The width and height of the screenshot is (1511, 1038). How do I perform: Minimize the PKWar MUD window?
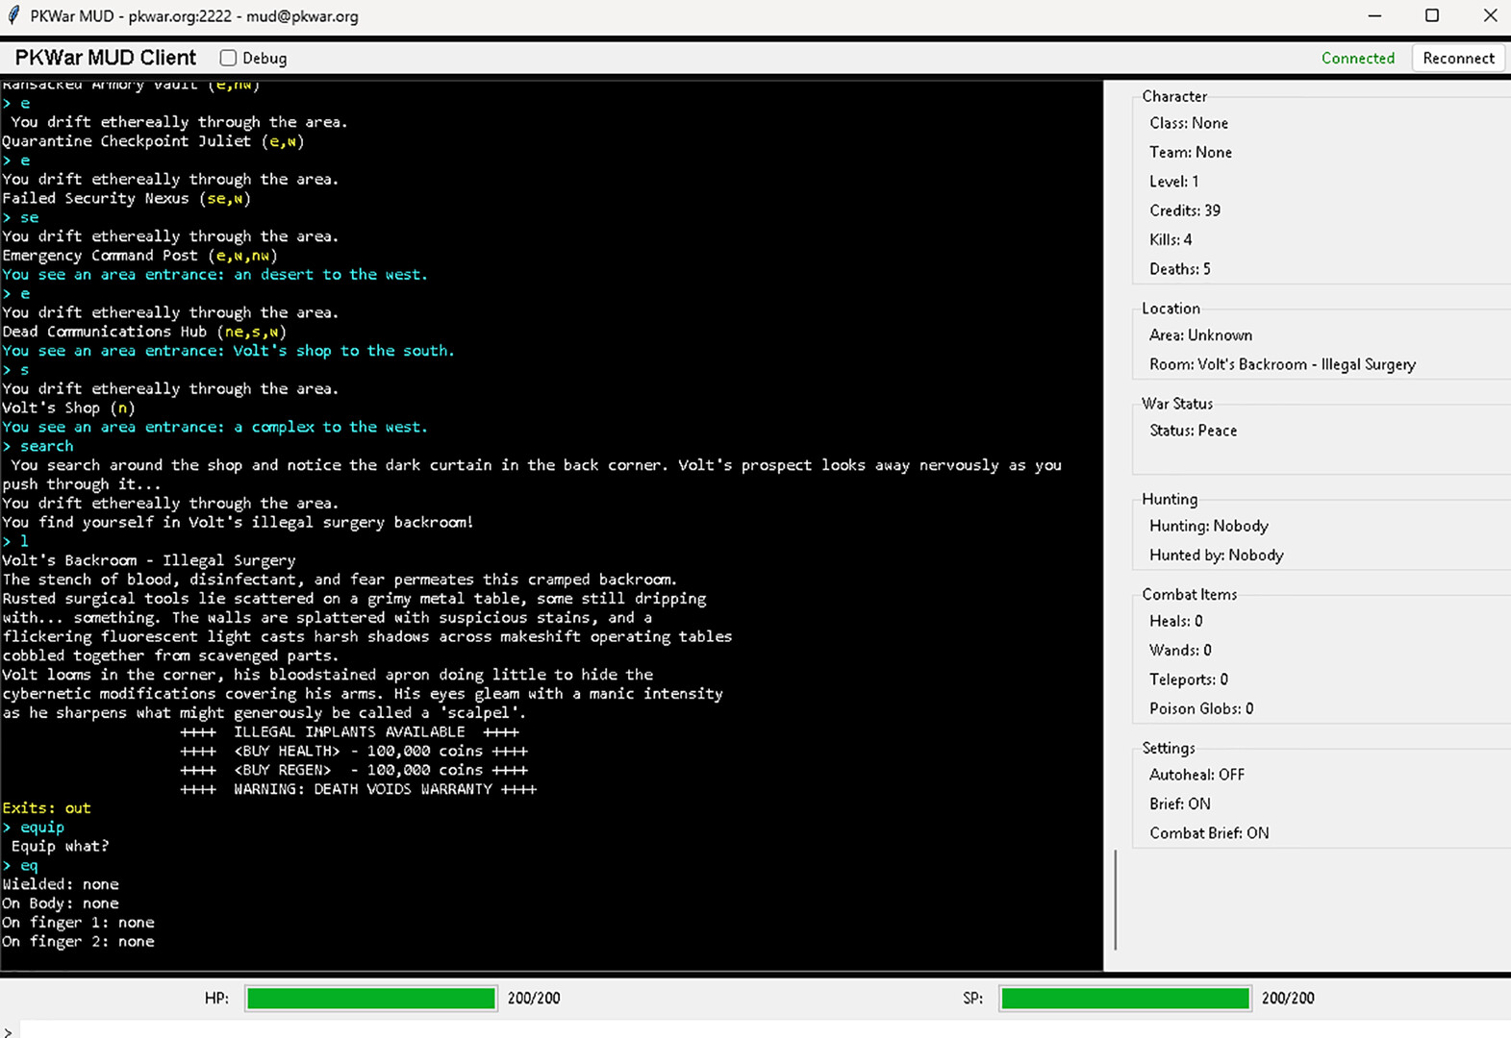[x=1374, y=15]
